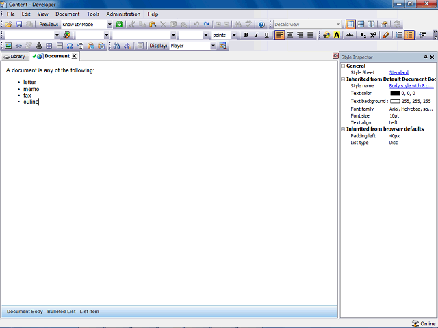Open the Body style with 8 p... link
Screen dimensions: 438x328
[411, 86]
